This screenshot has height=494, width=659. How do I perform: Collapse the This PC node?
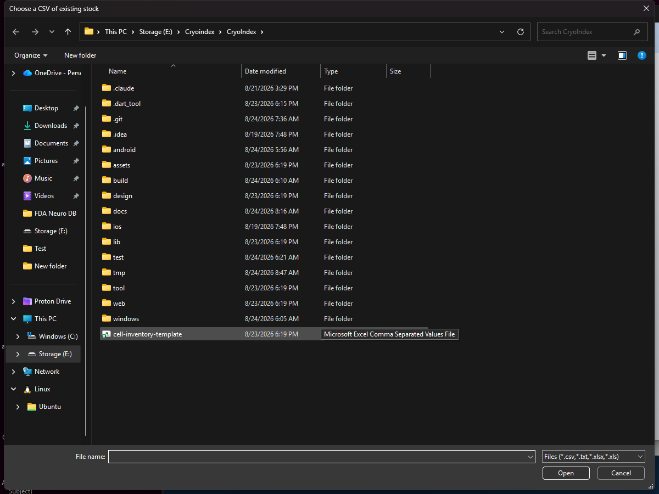click(x=14, y=319)
